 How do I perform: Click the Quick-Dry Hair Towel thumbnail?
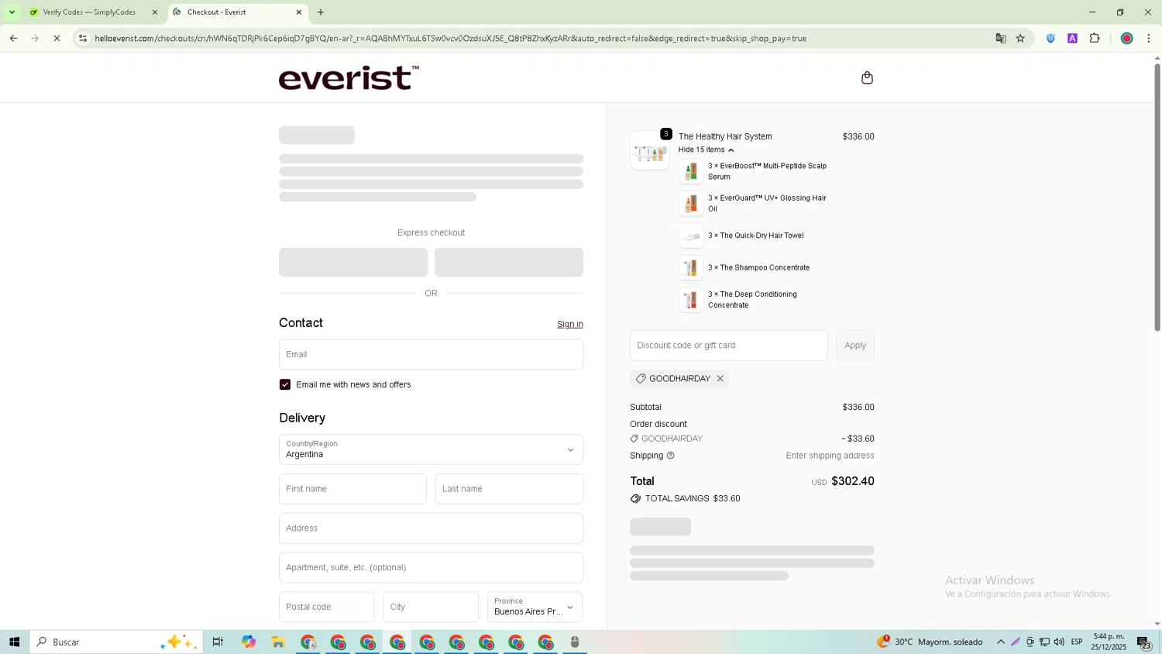point(691,236)
